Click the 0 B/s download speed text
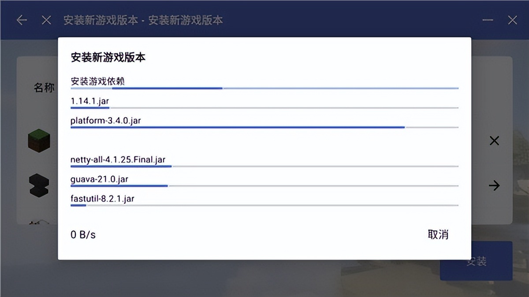This screenshot has height=297, width=529. pyautogui.click(x=83, y=234)
